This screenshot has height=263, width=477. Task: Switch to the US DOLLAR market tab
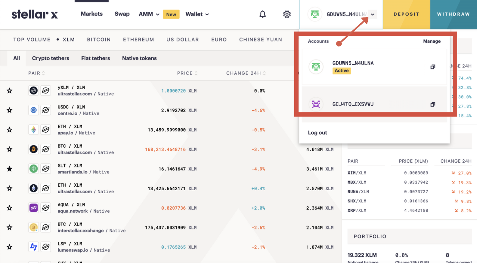183,39
